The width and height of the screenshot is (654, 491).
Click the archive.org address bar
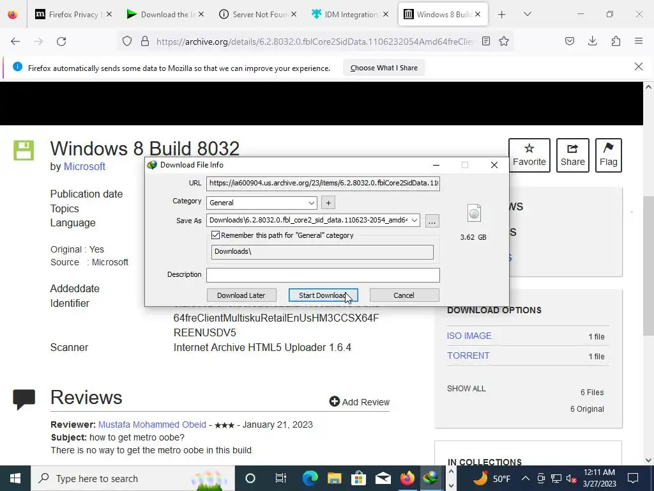315,42
